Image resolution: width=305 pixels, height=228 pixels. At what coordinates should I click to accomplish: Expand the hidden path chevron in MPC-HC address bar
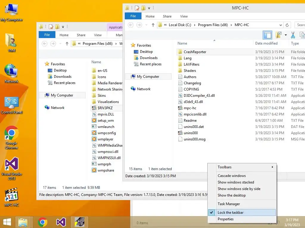165,25
